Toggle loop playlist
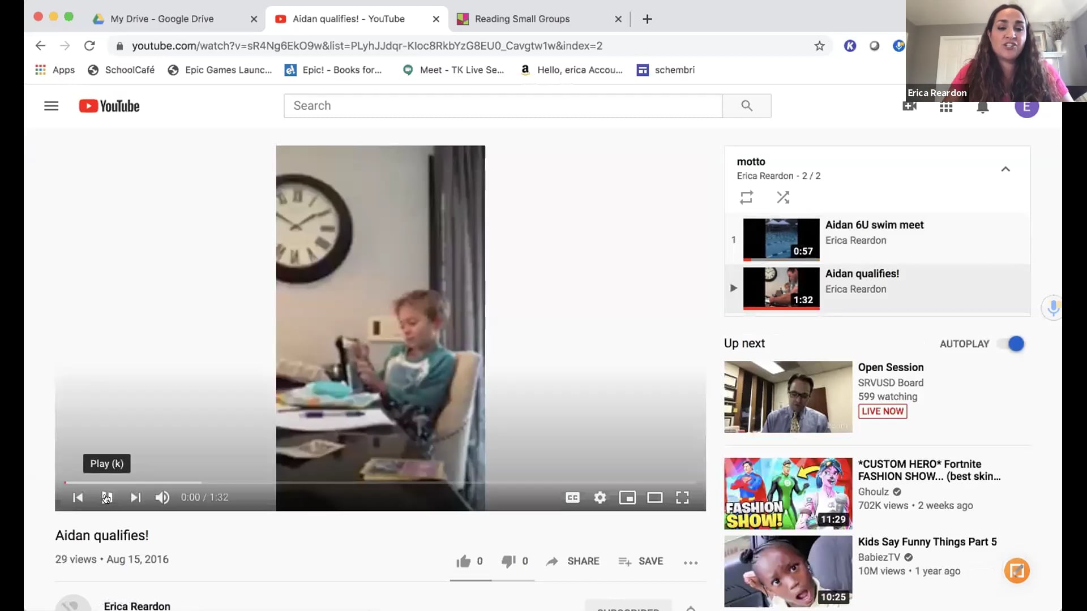The image size is (1087, 611). click(x=746, y=197)
